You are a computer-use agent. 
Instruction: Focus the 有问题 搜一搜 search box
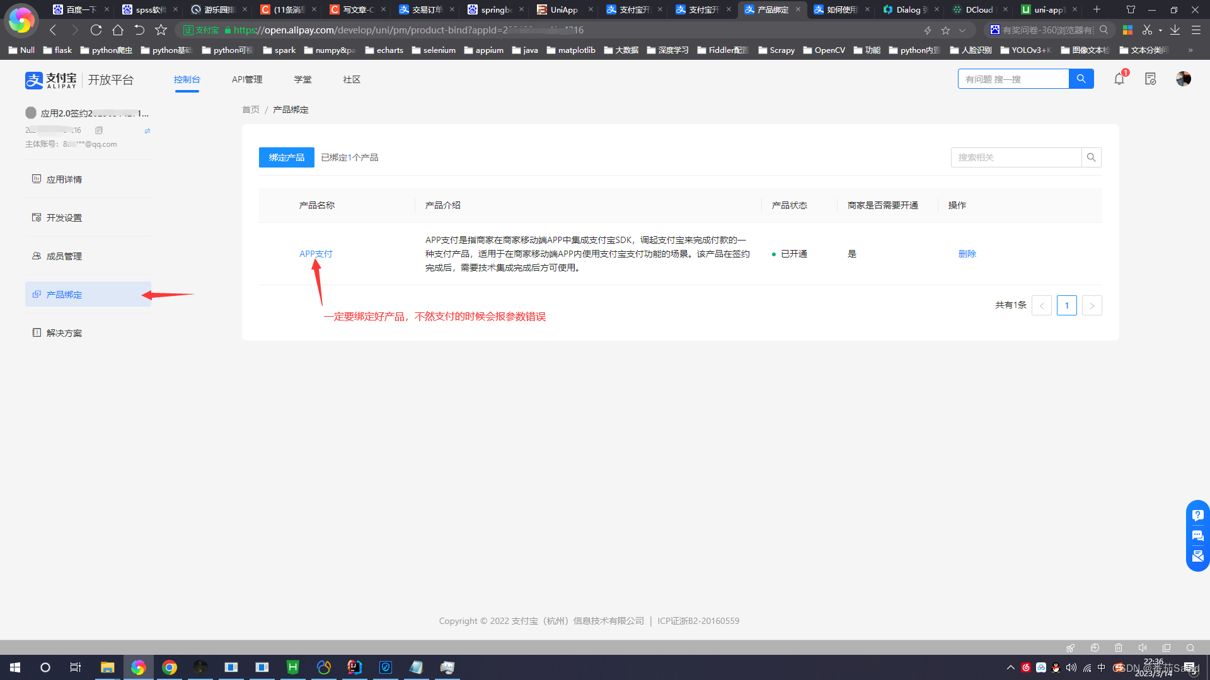1013,79
